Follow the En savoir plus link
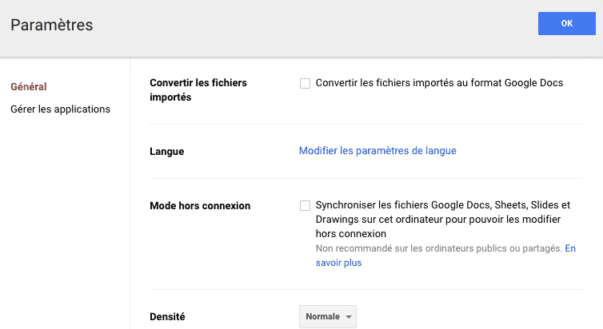 [445, 256]
